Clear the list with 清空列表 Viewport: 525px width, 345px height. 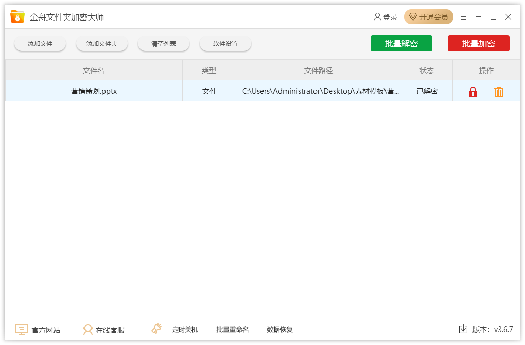(164, 44)
